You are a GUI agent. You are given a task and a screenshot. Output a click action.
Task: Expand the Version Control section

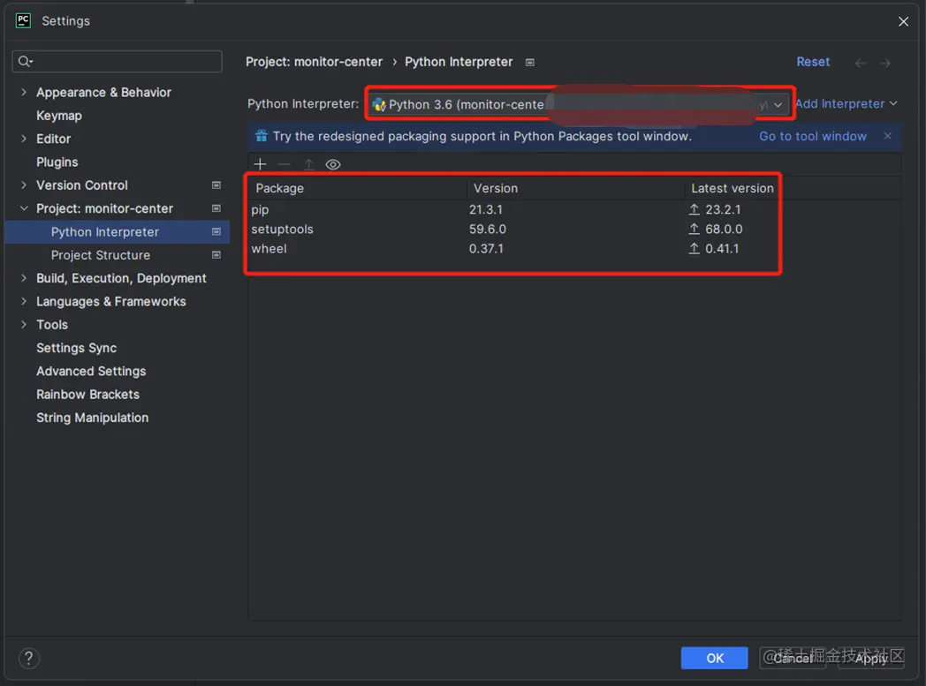24,185
